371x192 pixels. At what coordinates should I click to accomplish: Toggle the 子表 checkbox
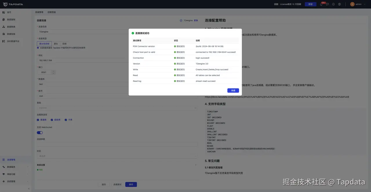(x=66, y=120)
